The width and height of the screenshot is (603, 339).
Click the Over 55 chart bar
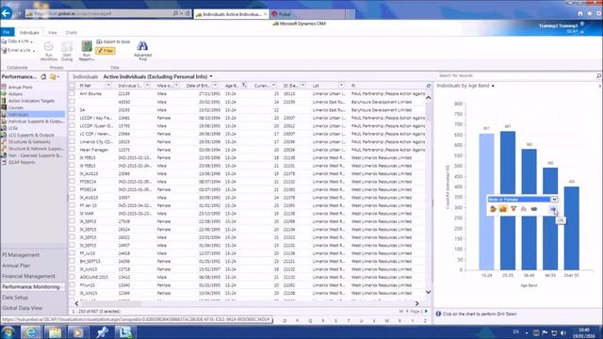tap(572, 228)
